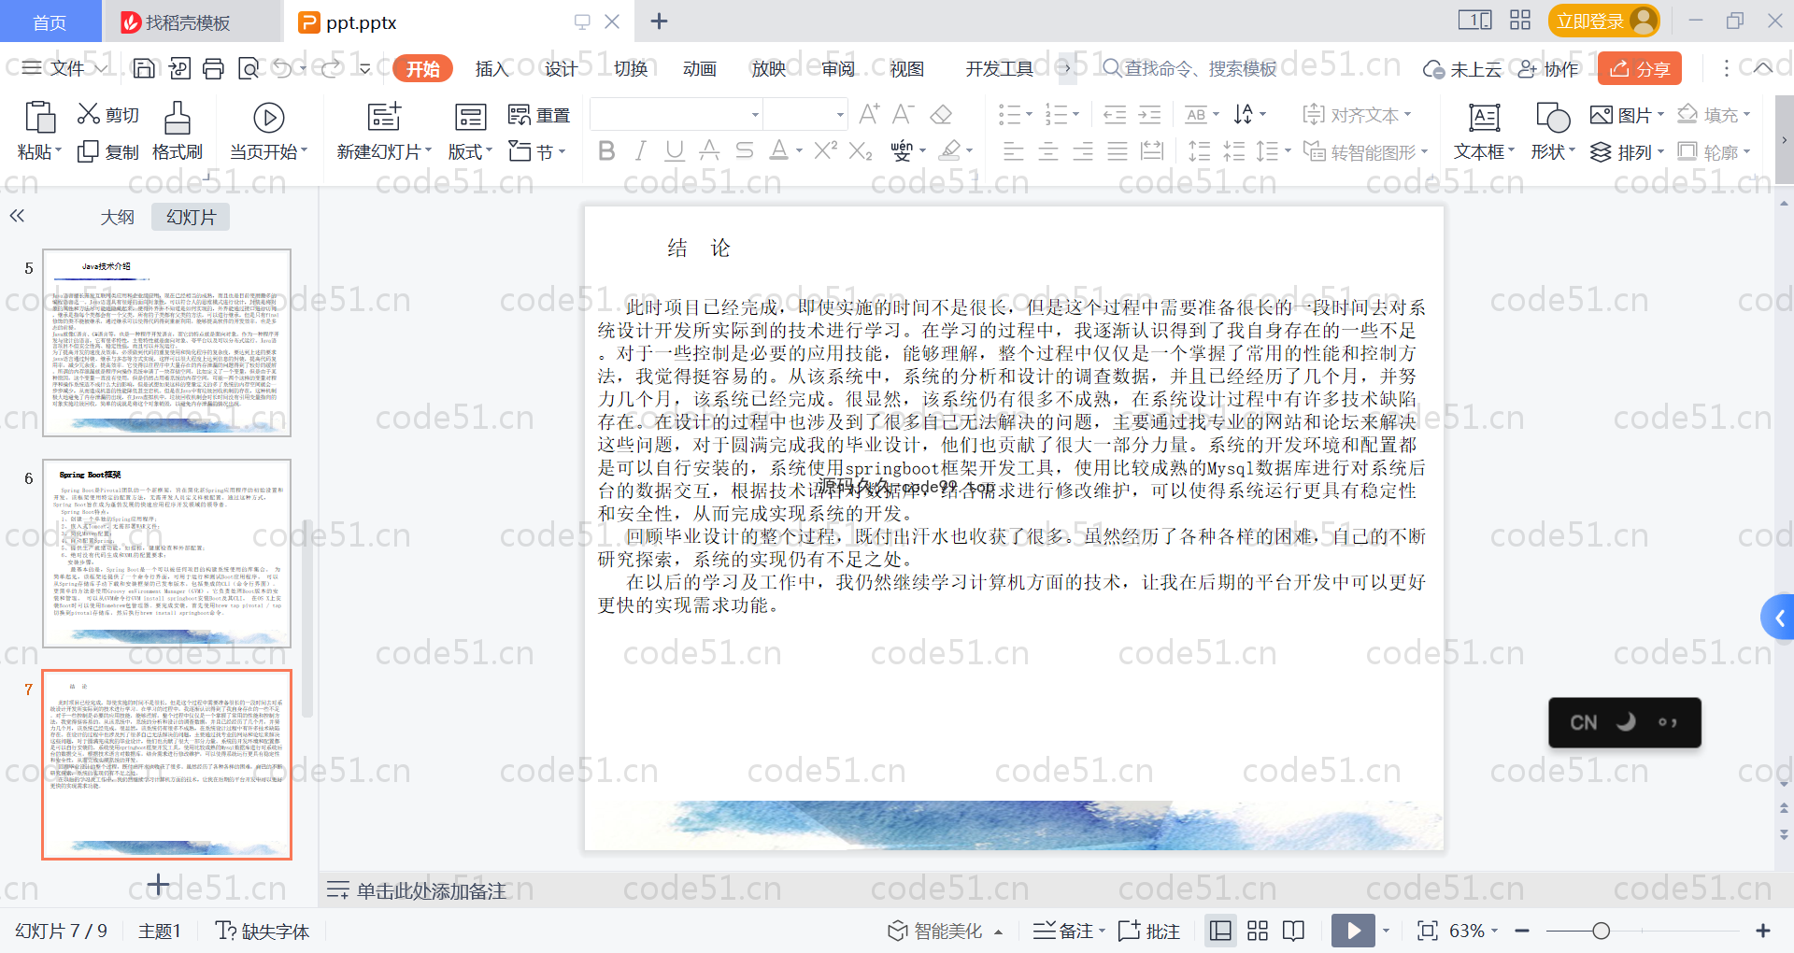Click the Save icon in quick toolbar
Viewport: 1794px width, 953px height.
[144, 68]
